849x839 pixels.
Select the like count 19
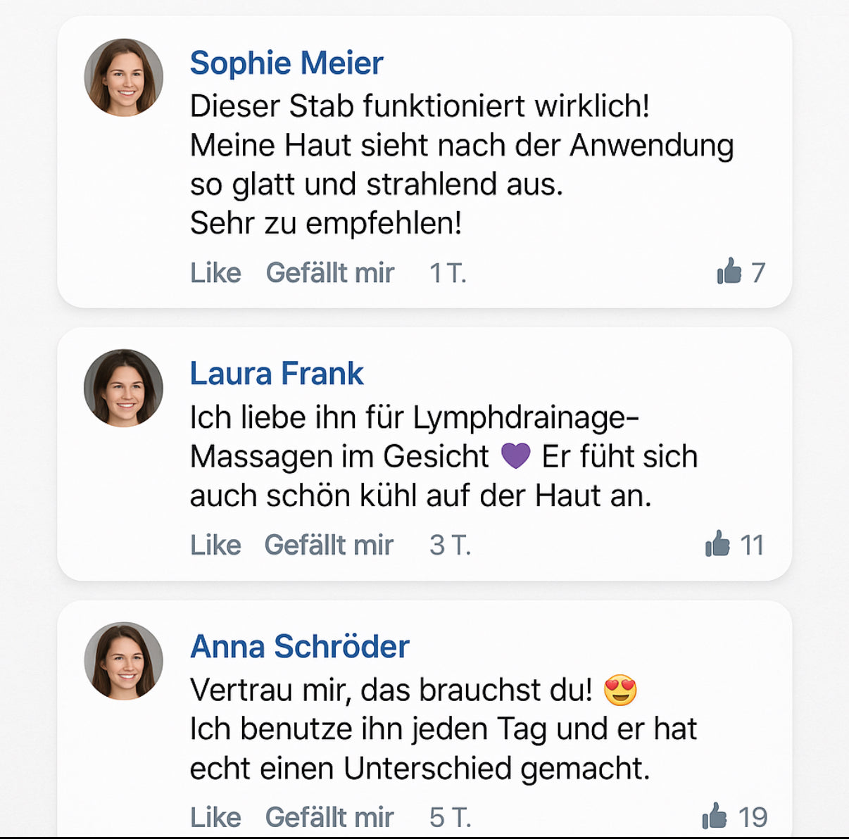coord(753,817)
